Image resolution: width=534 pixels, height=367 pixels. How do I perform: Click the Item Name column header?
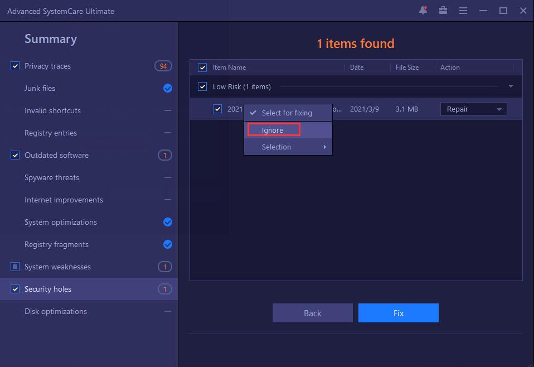click(x=229, y=67)
